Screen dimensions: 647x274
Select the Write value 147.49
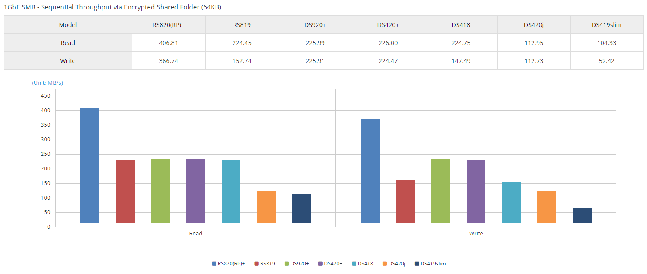[461, 61]
